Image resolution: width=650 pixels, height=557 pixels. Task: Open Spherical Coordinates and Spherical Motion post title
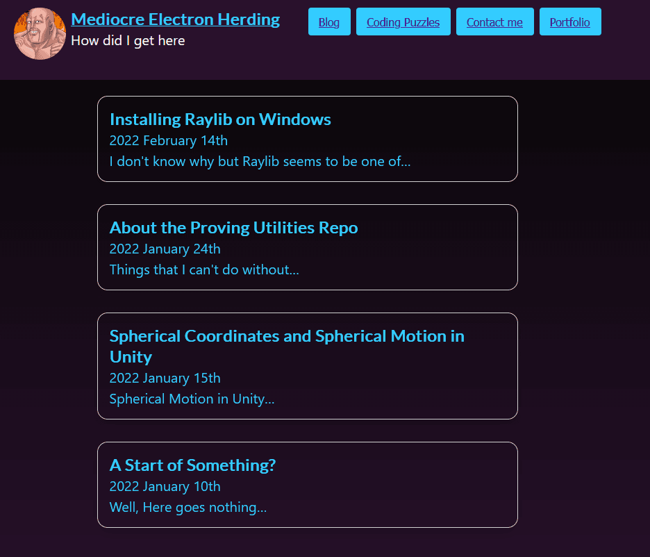pyautogui.click(x=287, y=347)
